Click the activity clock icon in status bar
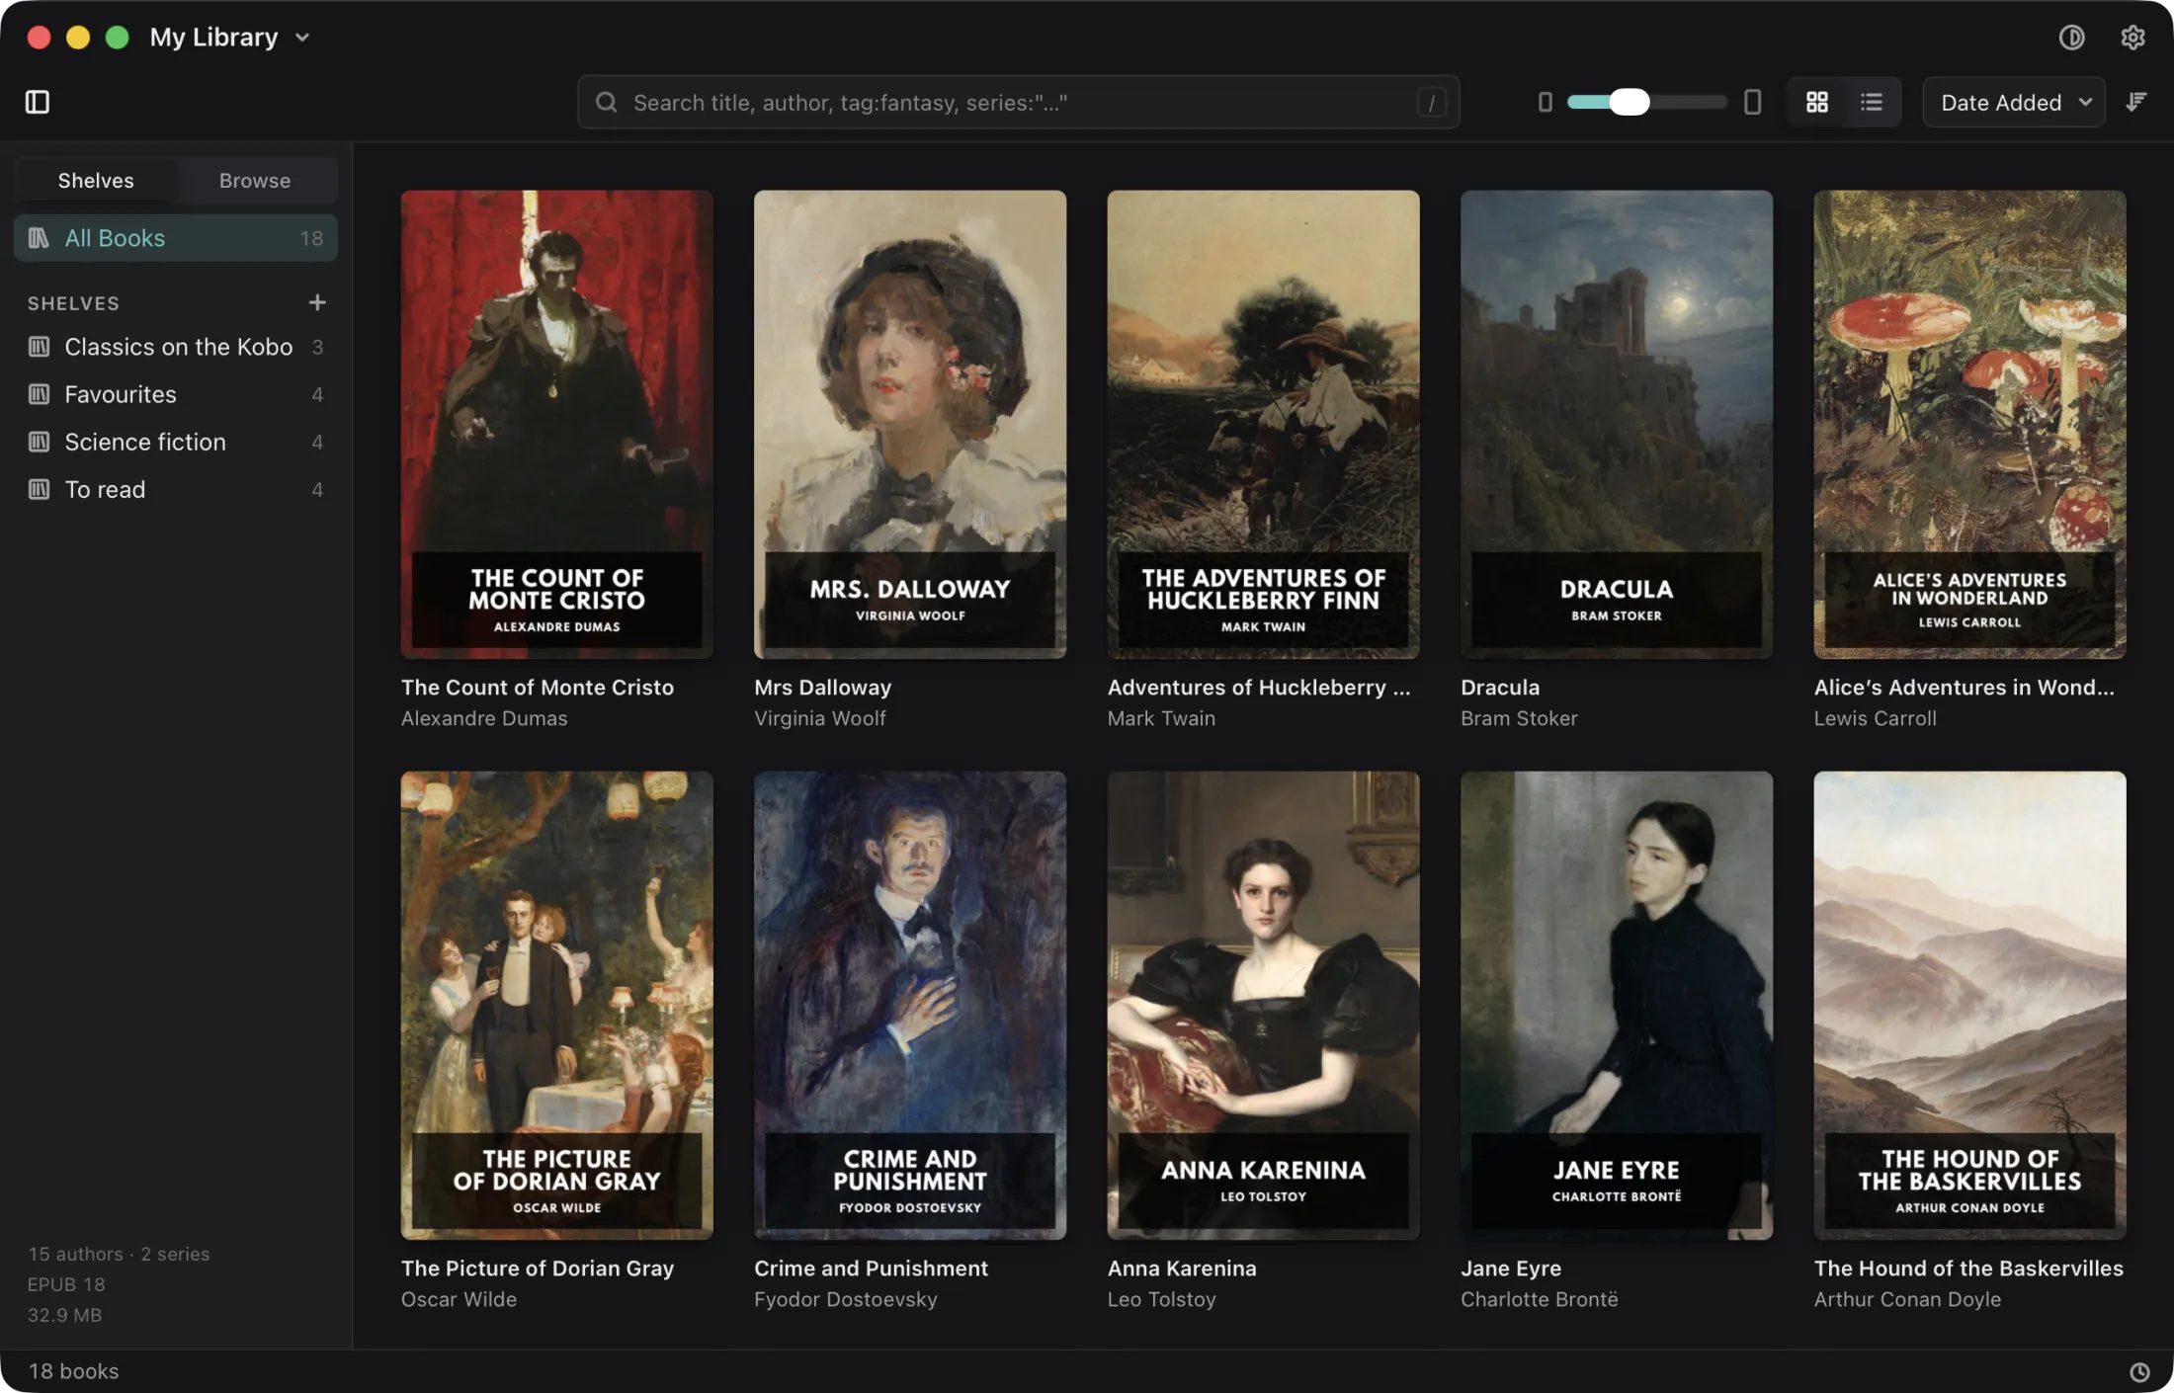This screenshot has width=2174, height=1393. click(x=2138, y=1371)
